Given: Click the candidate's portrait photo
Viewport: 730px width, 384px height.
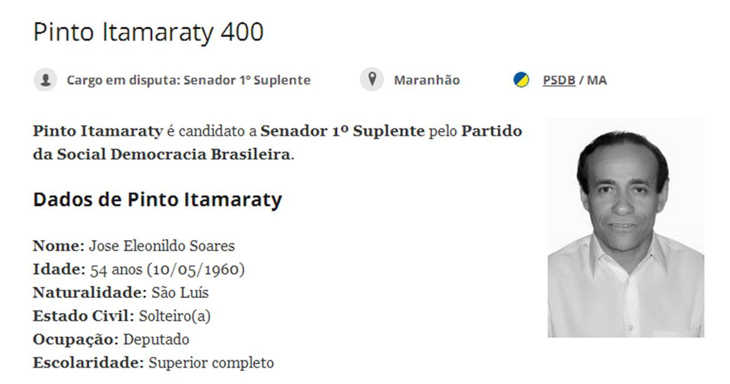Looking at the screenshot, I should point(625,228).
